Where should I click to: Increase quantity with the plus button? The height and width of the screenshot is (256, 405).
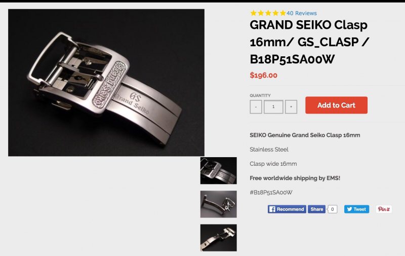[x=291, y=106]
